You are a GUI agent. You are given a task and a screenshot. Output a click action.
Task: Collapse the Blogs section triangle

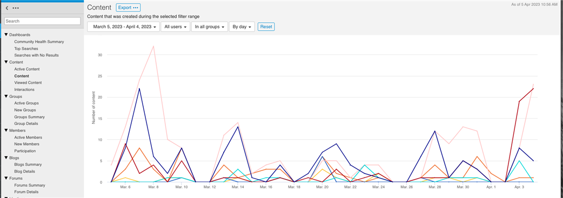pyautogui.click(x=6, y=158)
